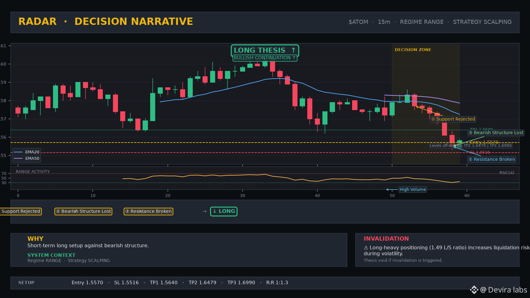Screen dimensions: 530x298
Task: Click the Regime RANGE · Strategy SCALPING line
Action: click(x=68, y=260)
